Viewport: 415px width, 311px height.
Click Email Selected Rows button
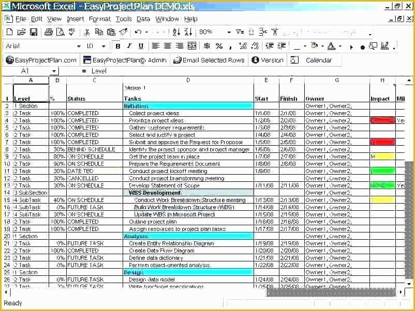point(209,60)
